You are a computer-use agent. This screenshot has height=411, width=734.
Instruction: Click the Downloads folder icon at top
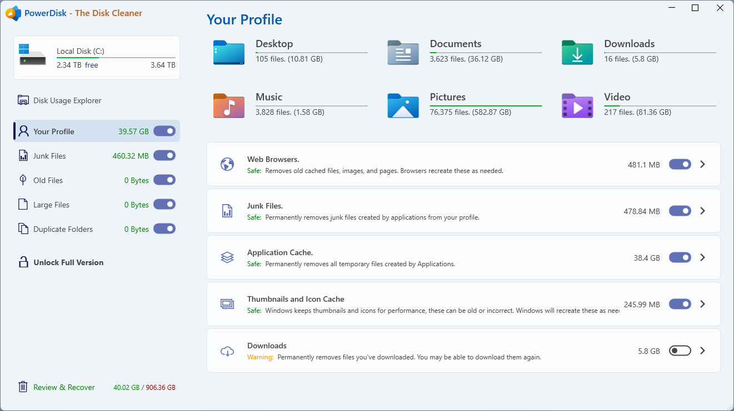(x=577, y=53)
